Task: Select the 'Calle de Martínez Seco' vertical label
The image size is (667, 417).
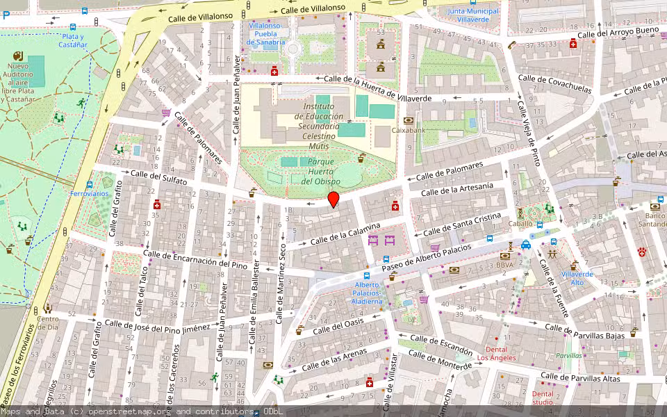Action: [280, 284]
